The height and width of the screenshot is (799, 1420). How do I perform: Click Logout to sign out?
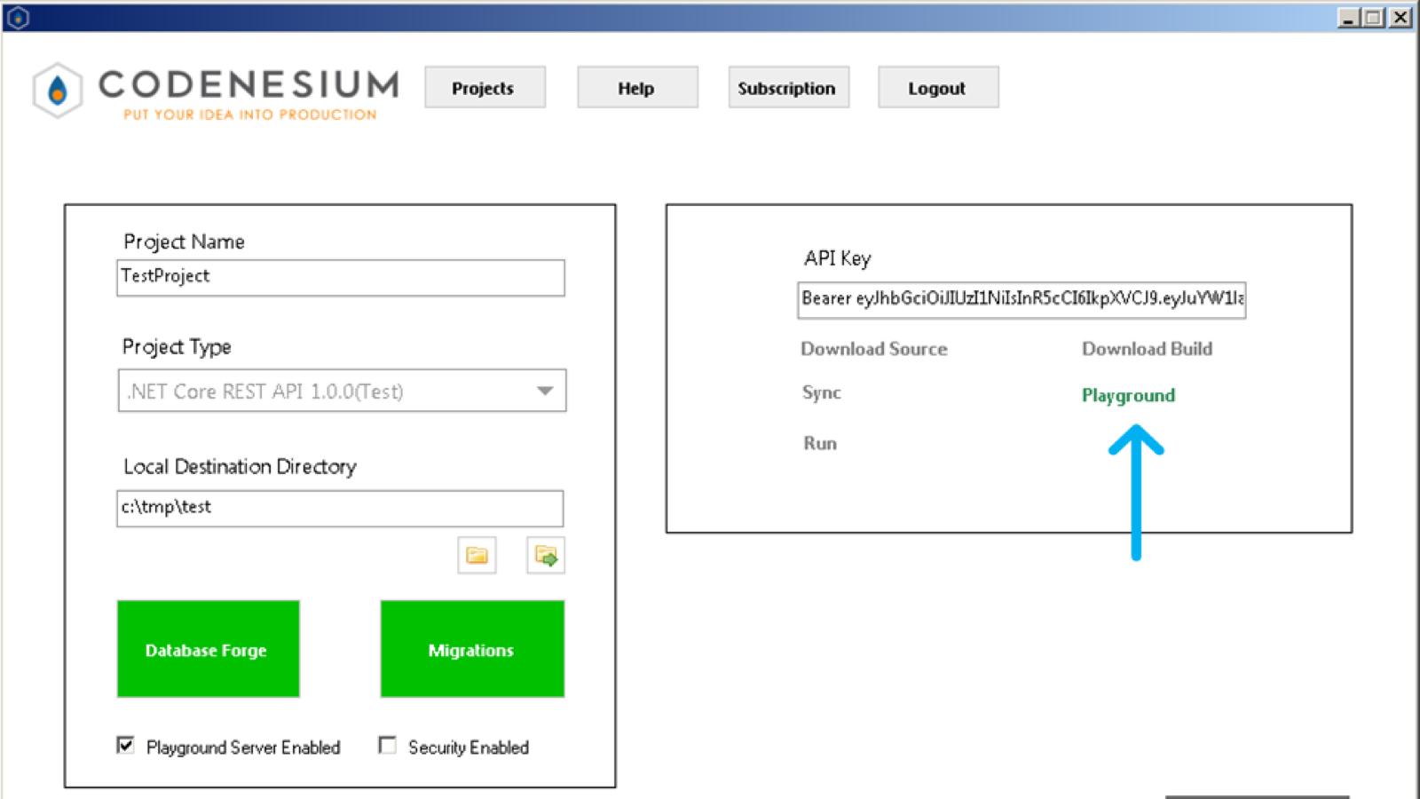coord(937,87)
